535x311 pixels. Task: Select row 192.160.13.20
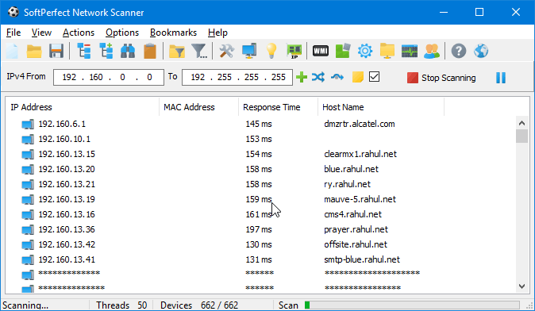click(261, 169)
